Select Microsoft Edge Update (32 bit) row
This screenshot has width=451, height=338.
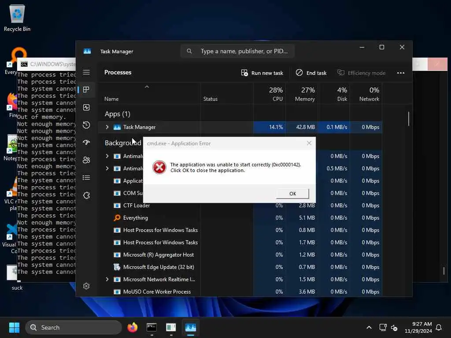pos(240,267)
